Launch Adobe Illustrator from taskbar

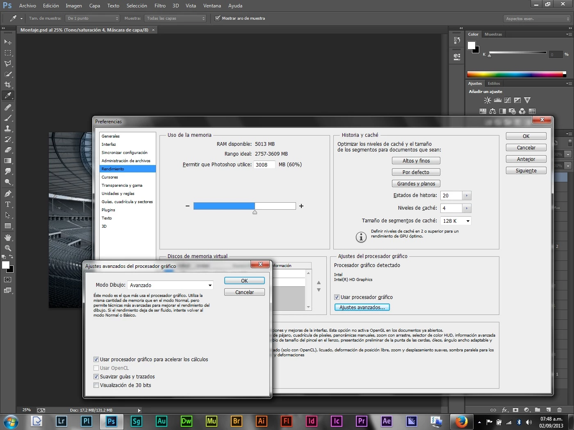pyautogui.click(x=261, y=421)
